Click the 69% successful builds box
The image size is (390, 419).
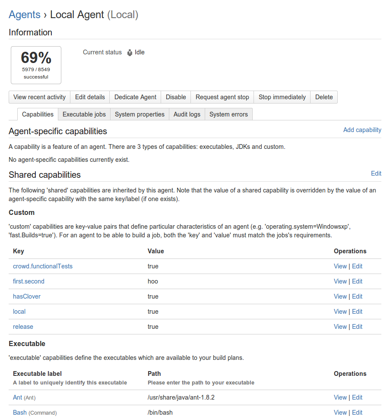pos(36,65)
